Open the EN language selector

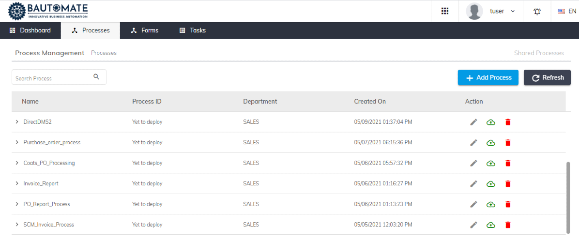[567, 11]
